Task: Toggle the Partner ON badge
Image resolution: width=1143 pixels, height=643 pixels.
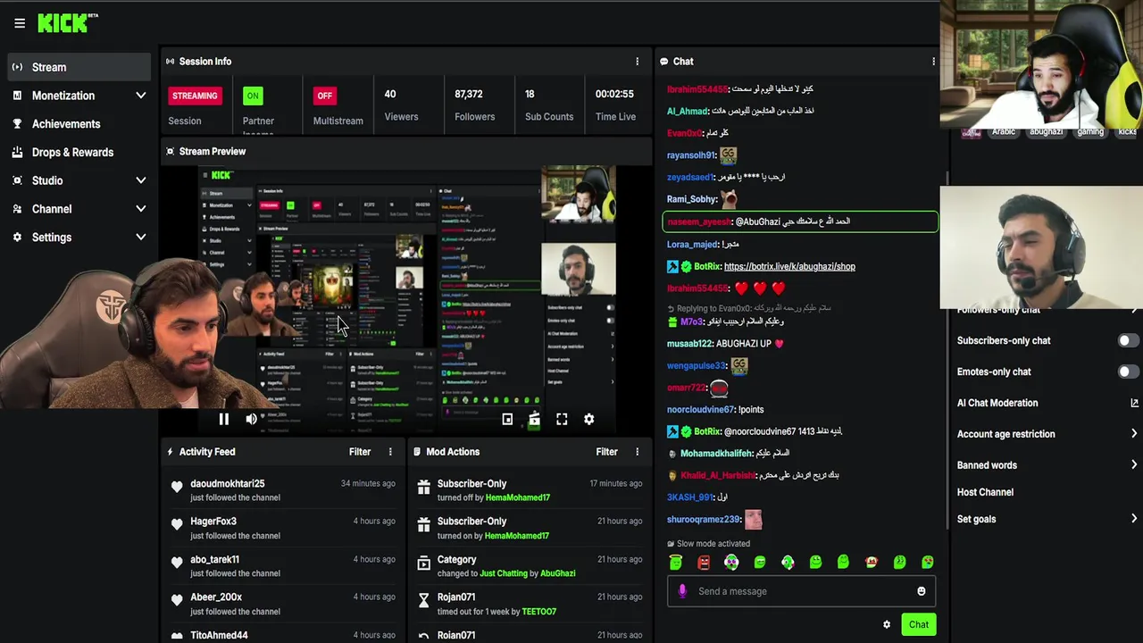Action: [253, 96]
